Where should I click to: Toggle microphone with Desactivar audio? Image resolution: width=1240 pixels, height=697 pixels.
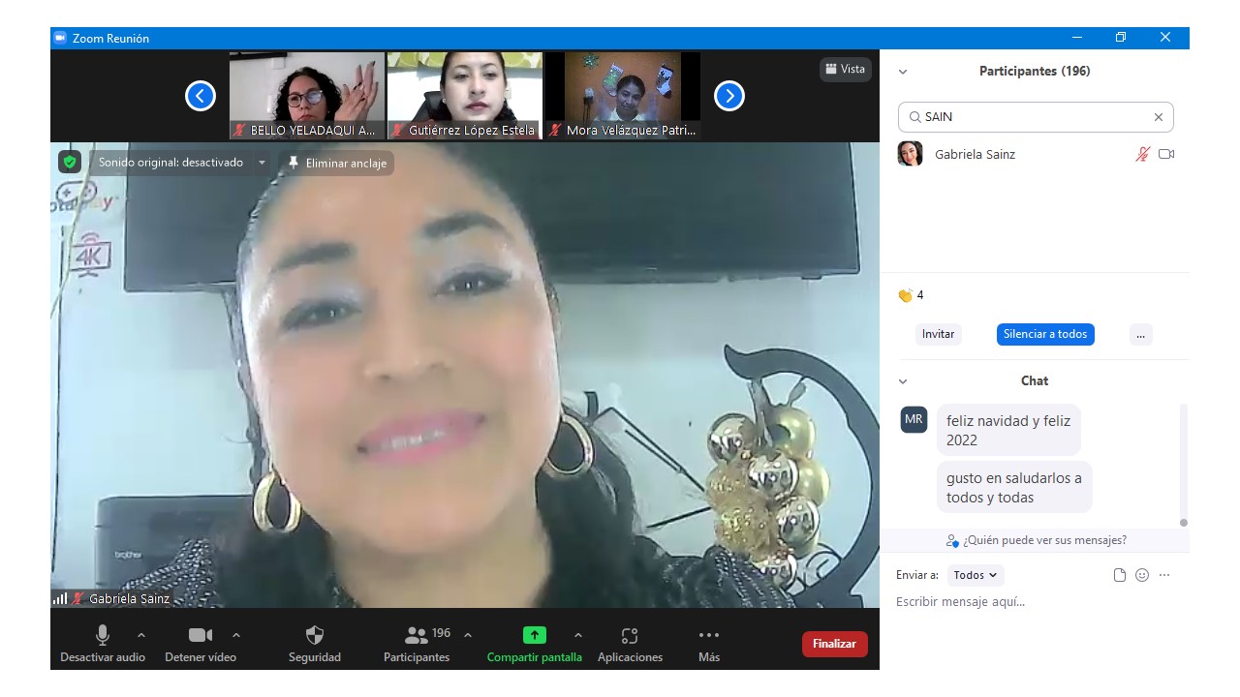(x=103, y=636)
